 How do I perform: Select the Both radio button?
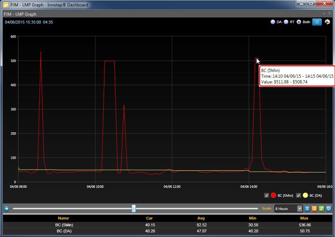click(x=299, y=22)
